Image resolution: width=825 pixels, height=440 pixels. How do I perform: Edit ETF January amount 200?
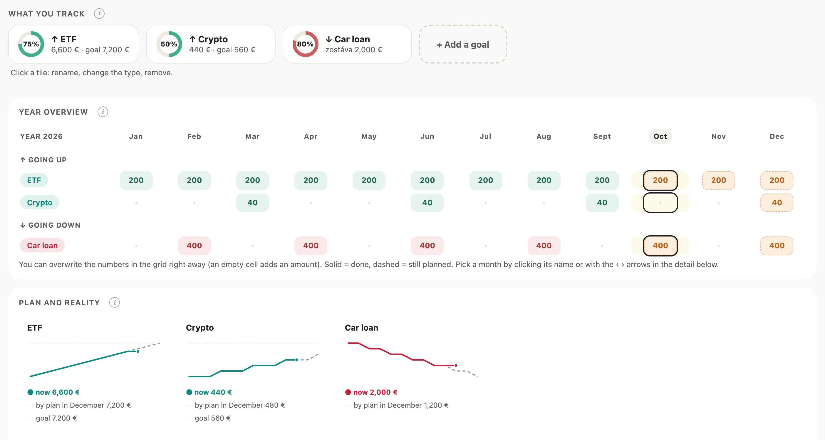[x=136, y=181]
